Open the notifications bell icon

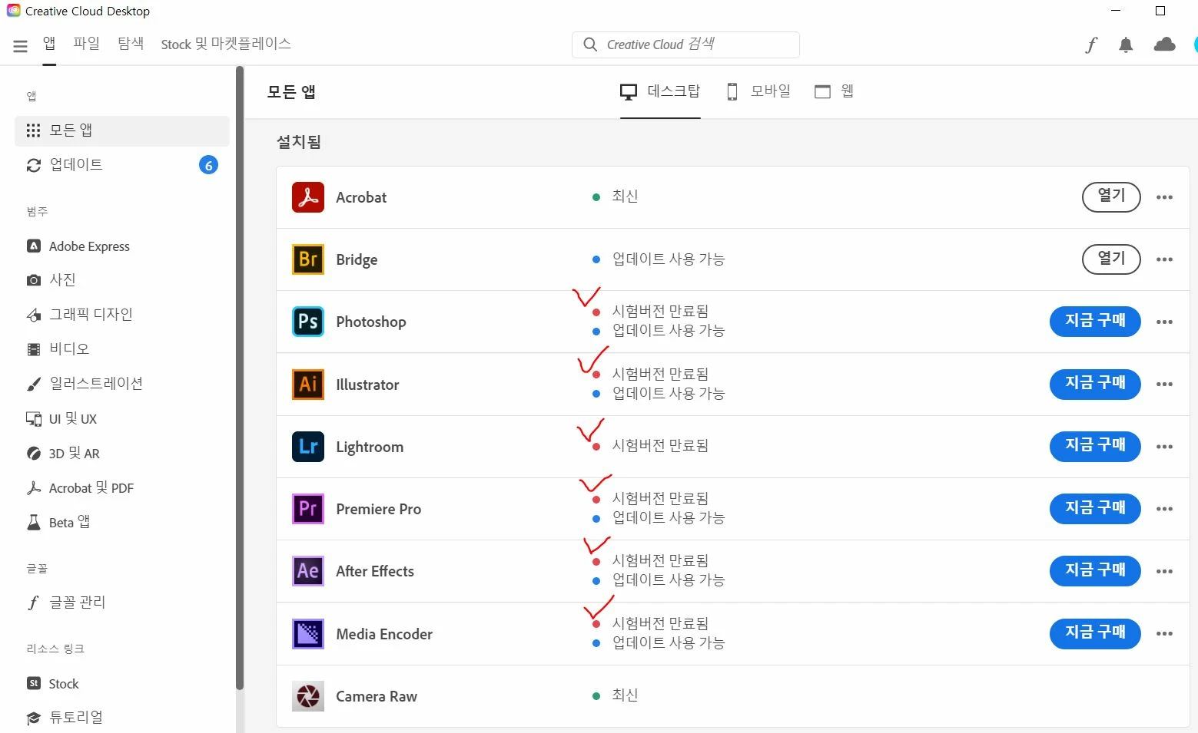click(x=1126, y=45)
